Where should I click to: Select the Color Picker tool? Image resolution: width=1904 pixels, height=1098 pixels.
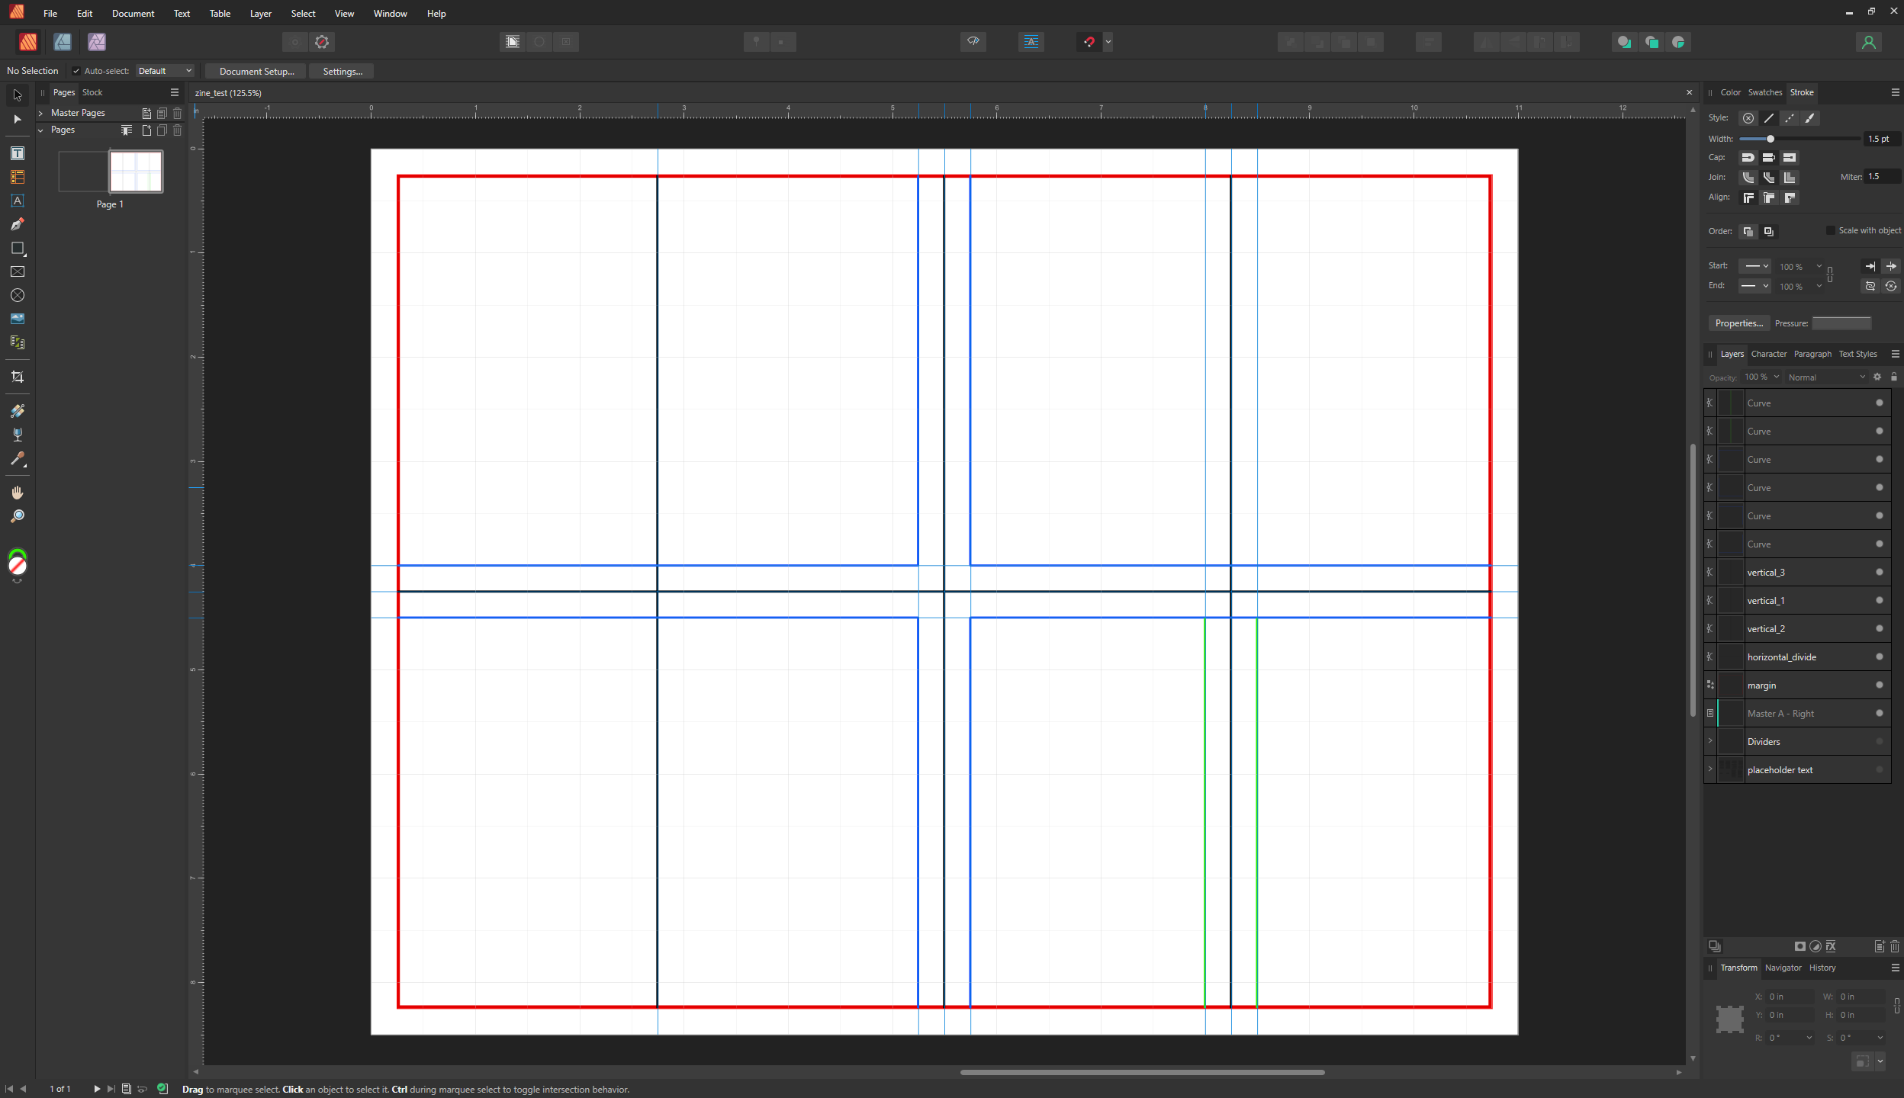tap(17, 458)
